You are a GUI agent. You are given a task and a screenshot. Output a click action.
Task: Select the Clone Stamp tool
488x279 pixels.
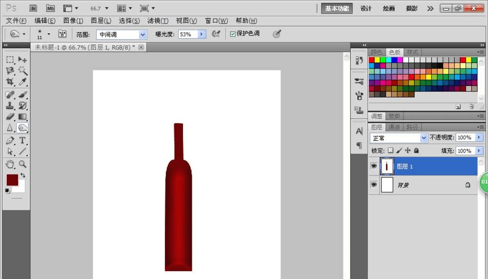pyautogui.click(x=10, y=105)
